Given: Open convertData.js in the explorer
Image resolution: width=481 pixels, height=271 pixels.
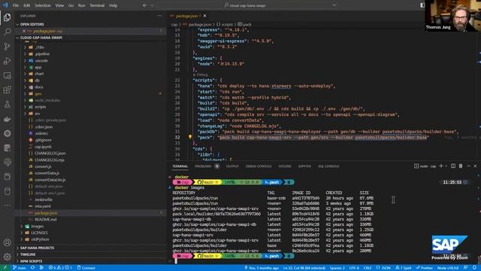Looking at the screenshot, I should tap(47, 173).
